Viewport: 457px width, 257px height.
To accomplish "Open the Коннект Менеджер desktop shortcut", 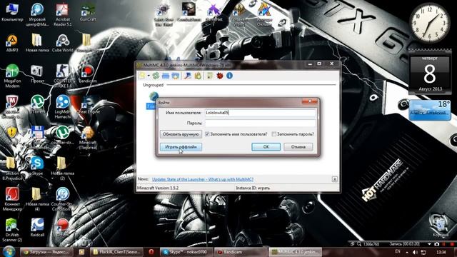I will [12, 199].
